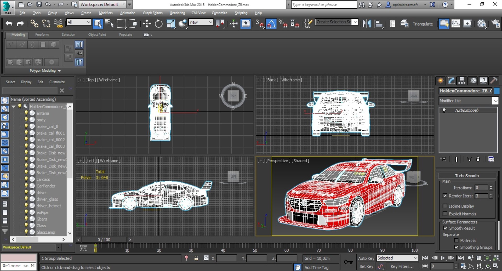
Task: Toggle the Render Iters checkbox
Action: coord(445,196)
